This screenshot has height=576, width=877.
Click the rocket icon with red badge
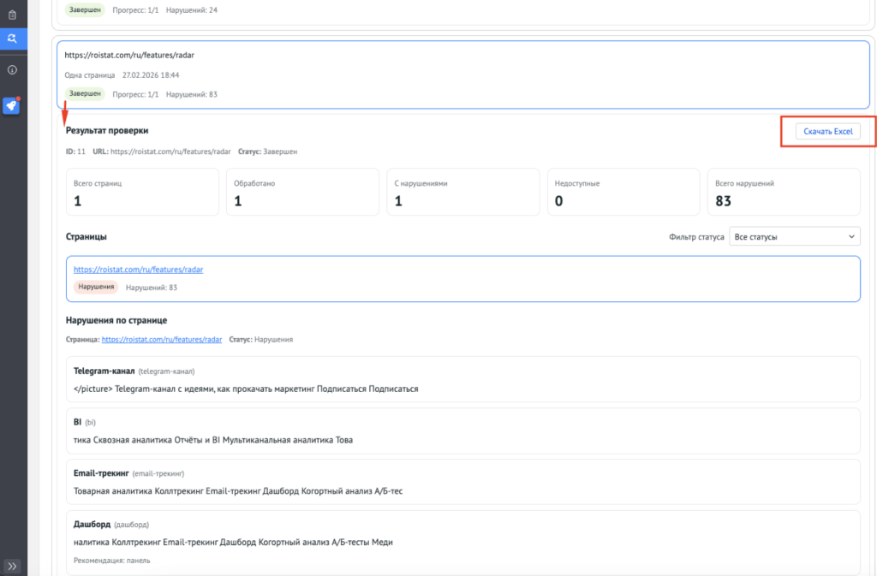(11, 105)
